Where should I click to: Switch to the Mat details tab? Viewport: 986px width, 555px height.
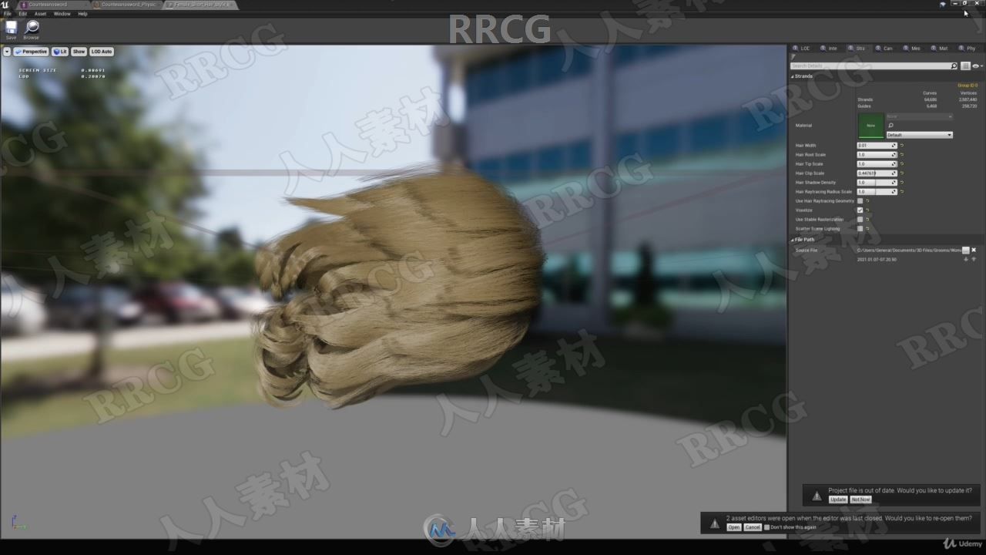click(x=940, y=49)
